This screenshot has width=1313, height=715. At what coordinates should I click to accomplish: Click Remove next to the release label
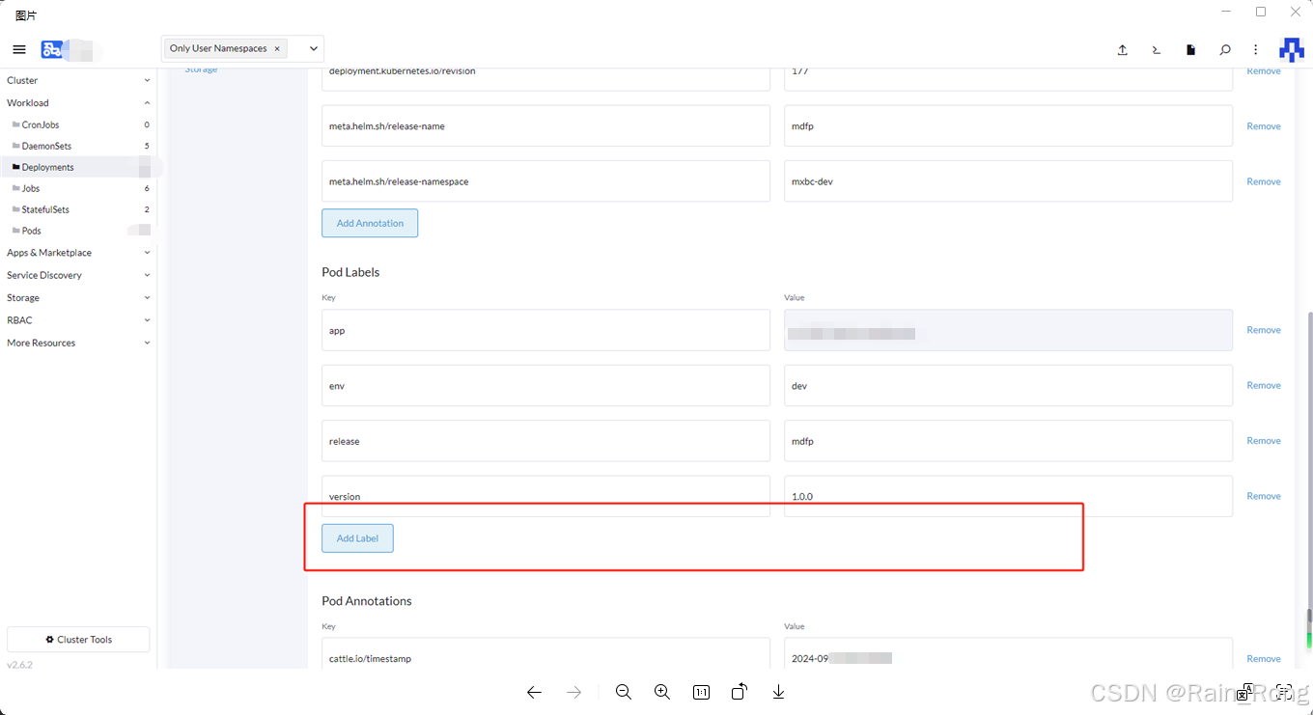(1263, 440)
